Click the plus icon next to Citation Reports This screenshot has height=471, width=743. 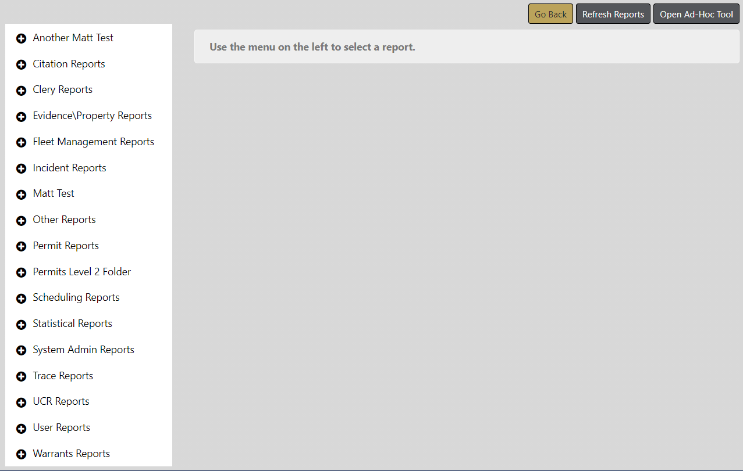[x=22, y=65]
